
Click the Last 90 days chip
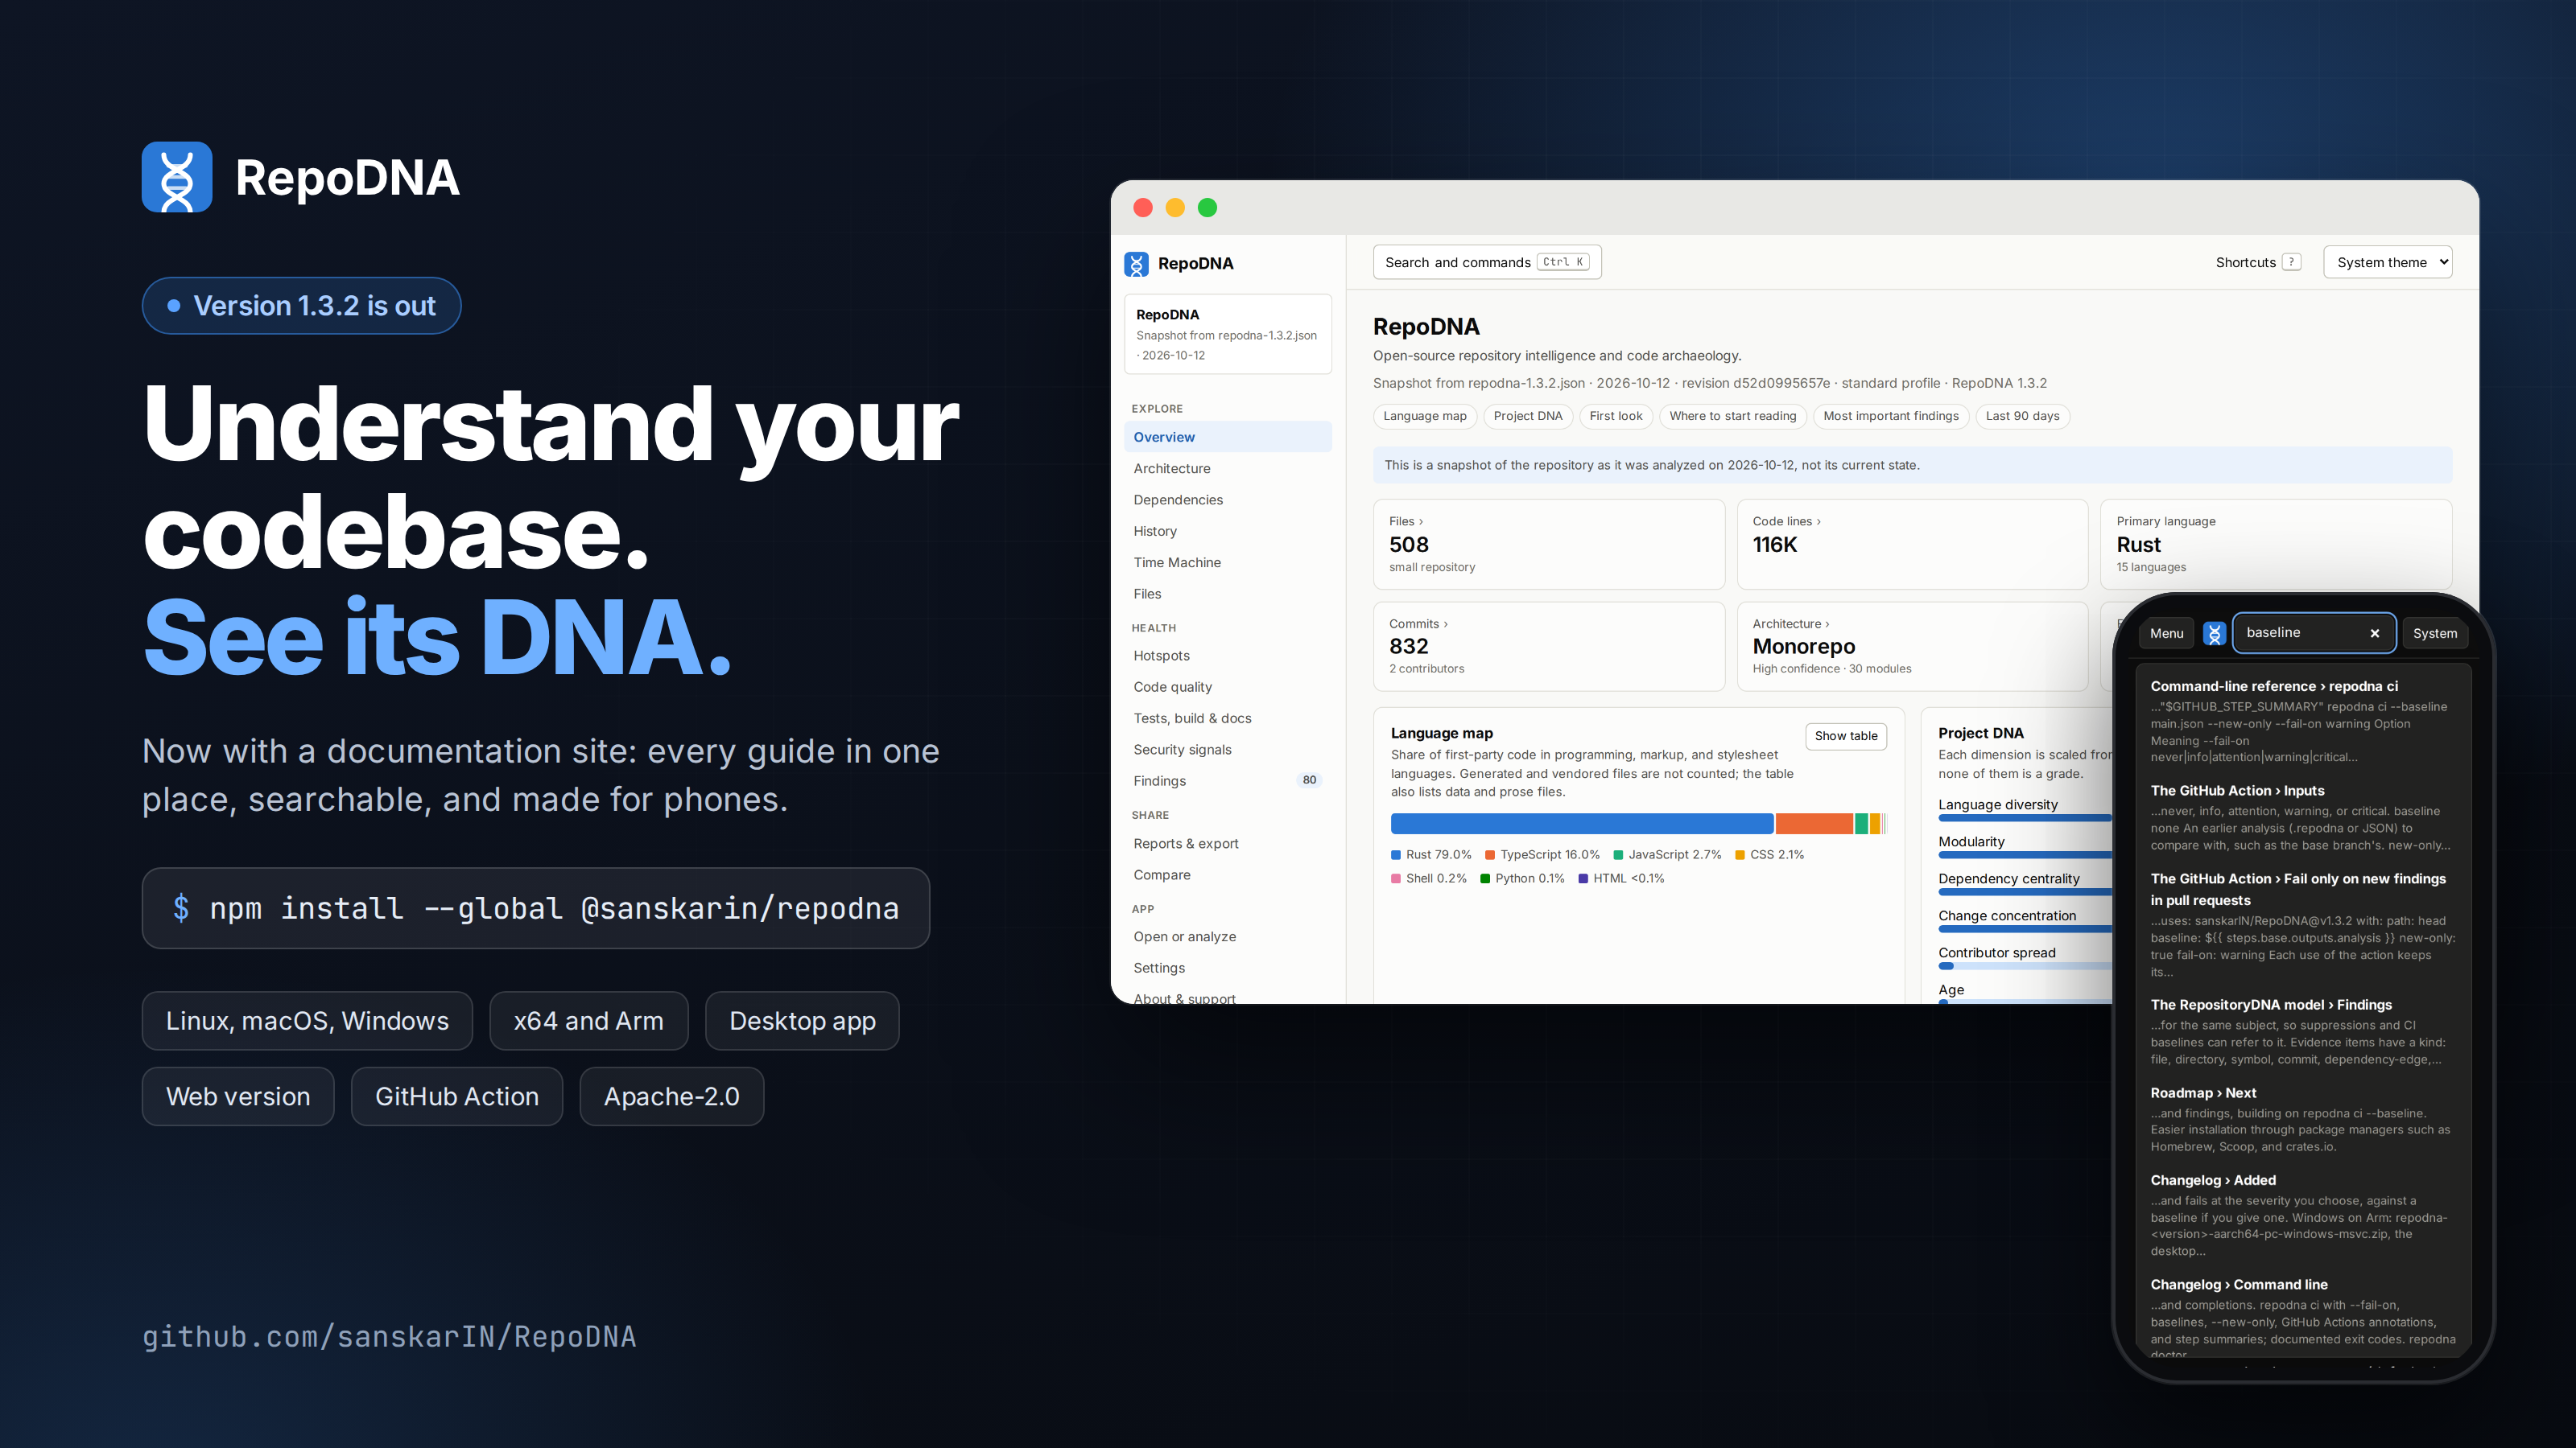2022,417
